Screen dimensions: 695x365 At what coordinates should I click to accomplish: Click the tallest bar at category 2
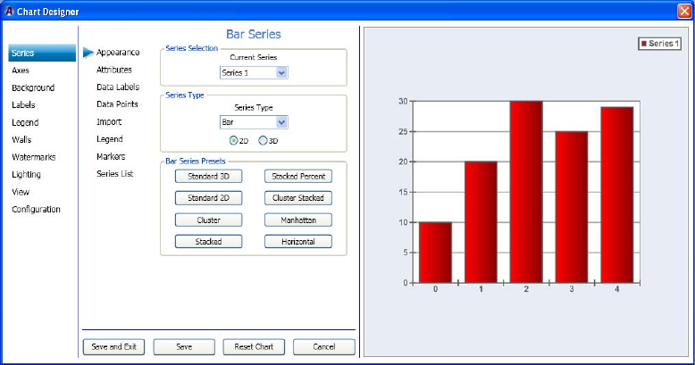[526, 192]
